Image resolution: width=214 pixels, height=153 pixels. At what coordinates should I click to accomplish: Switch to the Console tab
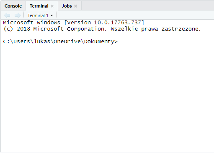pos(13,6)
